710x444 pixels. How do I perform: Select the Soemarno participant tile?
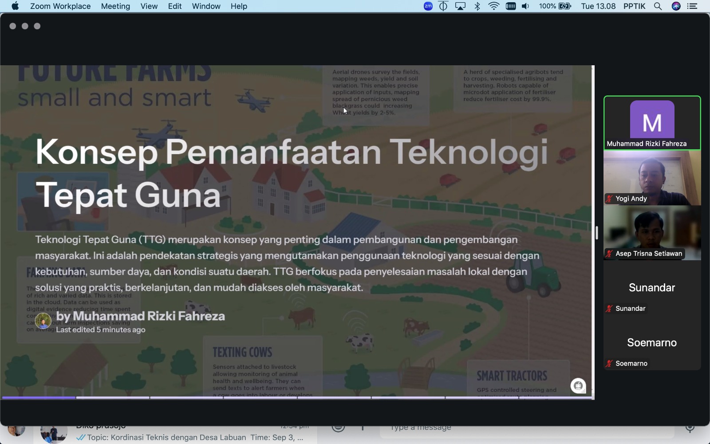pos(652,343)
